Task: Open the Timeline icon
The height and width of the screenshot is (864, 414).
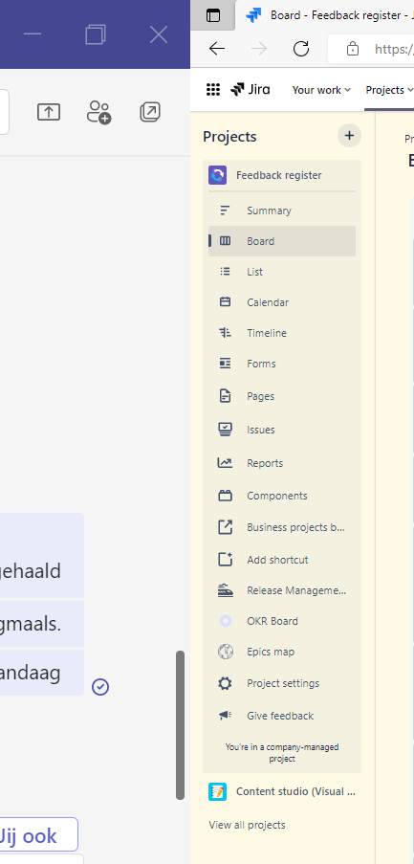Action: [226, 333]
